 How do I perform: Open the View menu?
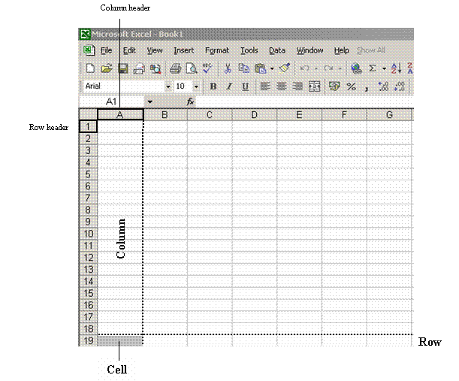pyautogui.click(x=155, y=50)
